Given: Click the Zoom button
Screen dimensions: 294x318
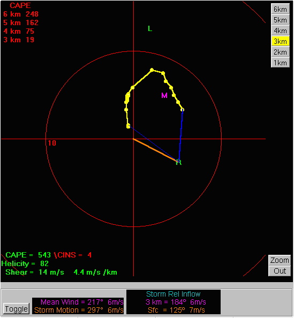Looking at the screenshot, I should click(280, 260).
